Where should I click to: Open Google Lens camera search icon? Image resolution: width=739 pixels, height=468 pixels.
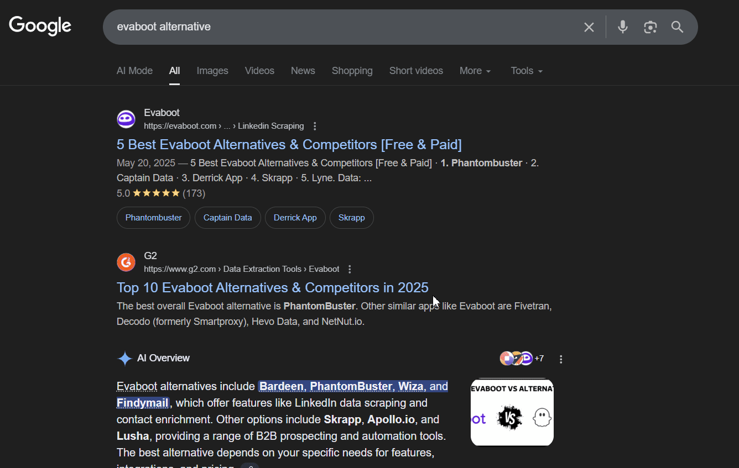[650, 27]
